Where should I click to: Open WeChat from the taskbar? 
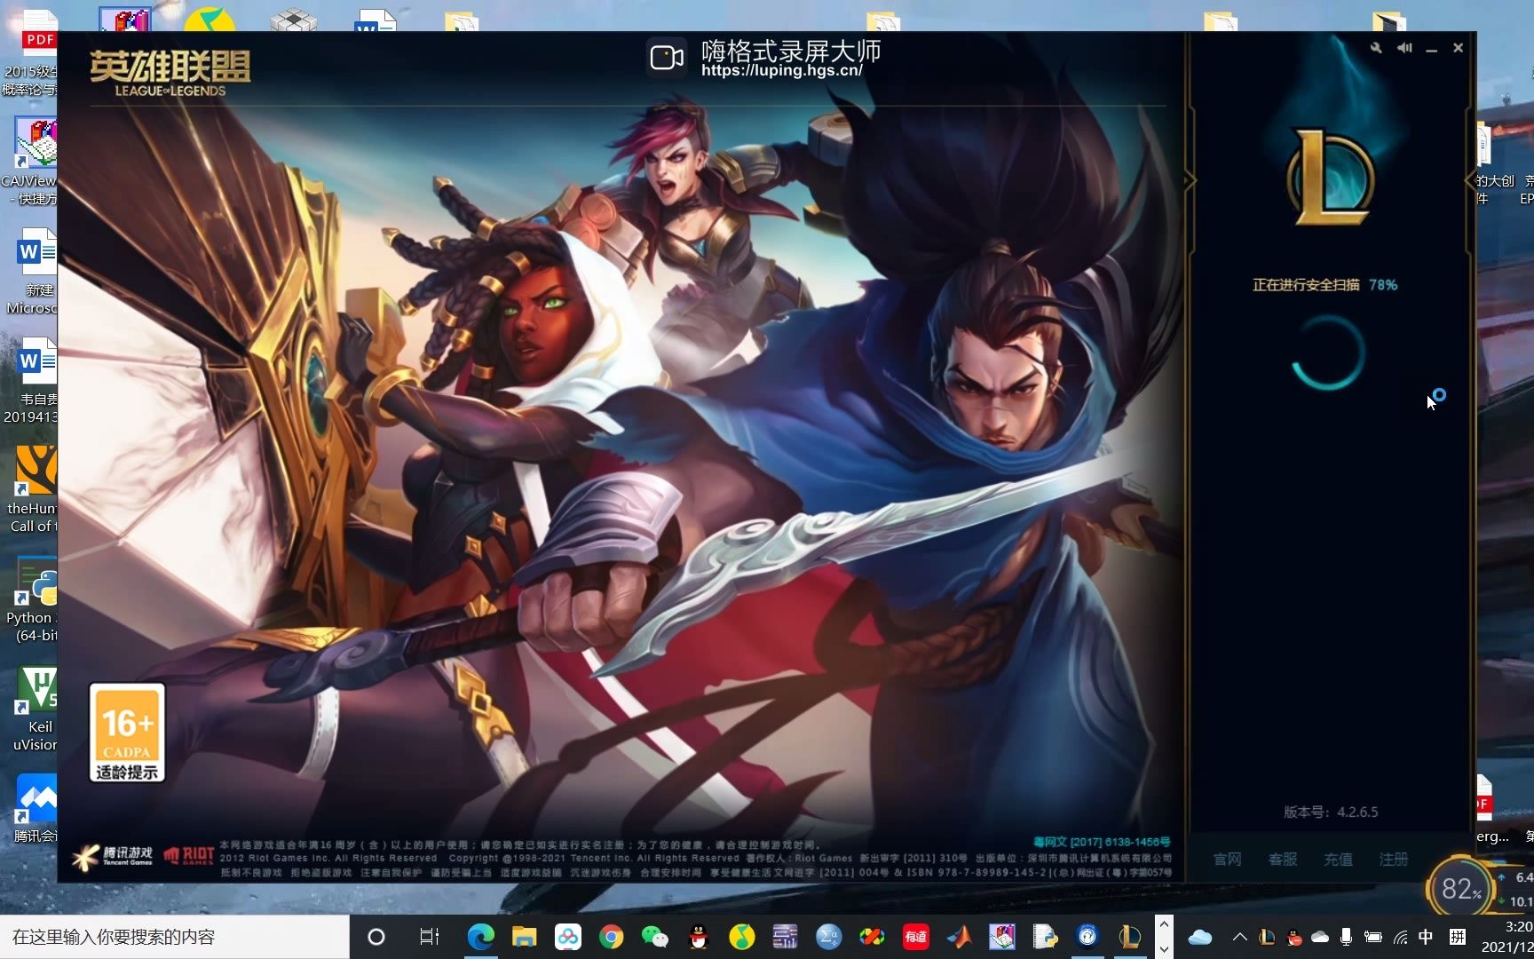point(654,937)
